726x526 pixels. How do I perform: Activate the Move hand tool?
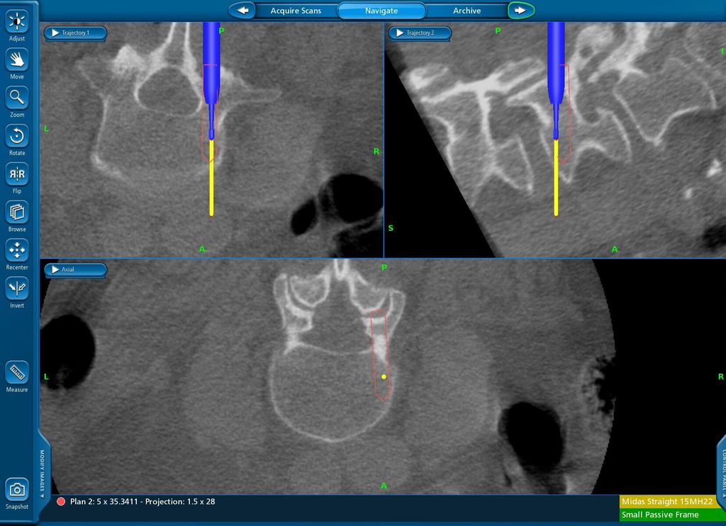(17, 59)
